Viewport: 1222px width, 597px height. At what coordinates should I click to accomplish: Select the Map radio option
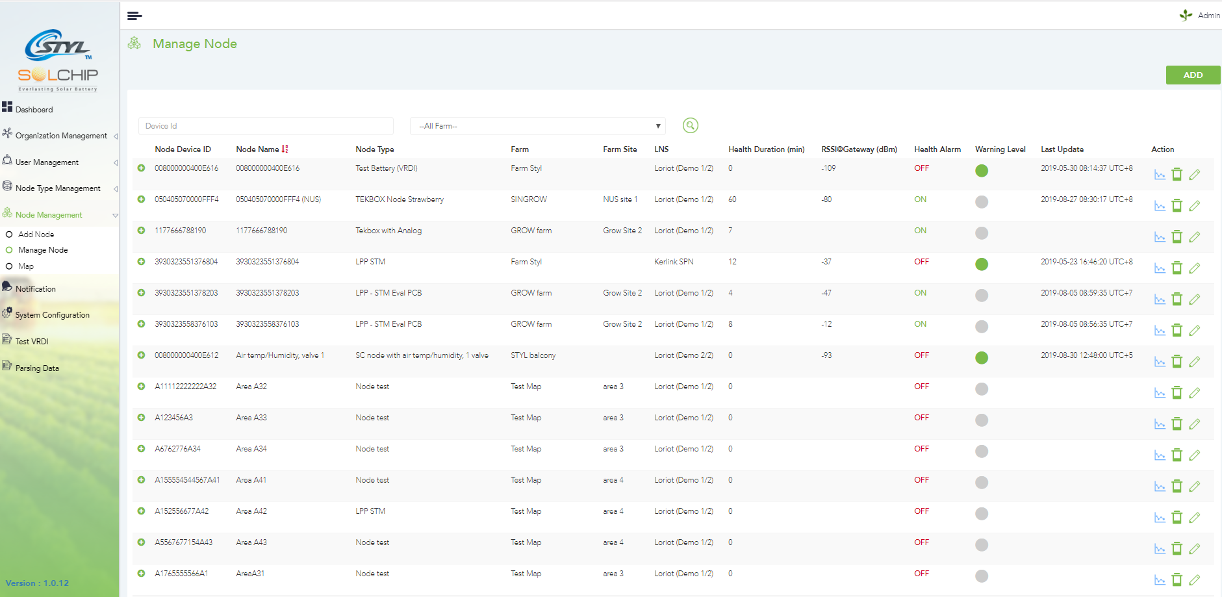coord(9,266)
